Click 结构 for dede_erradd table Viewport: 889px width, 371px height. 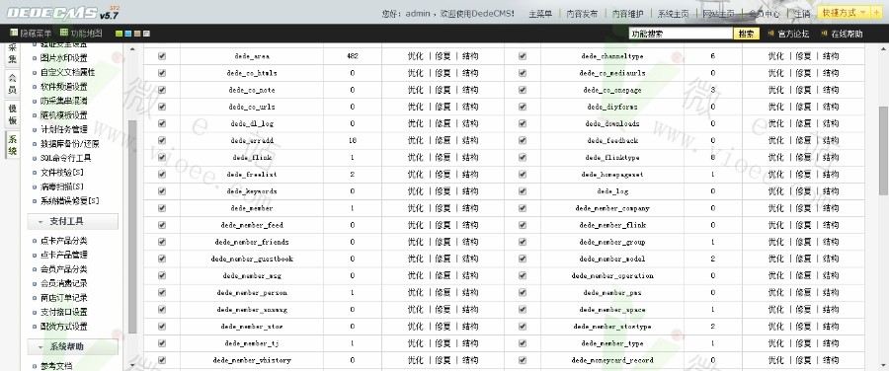pyautogui.click(x=470, y=140)
